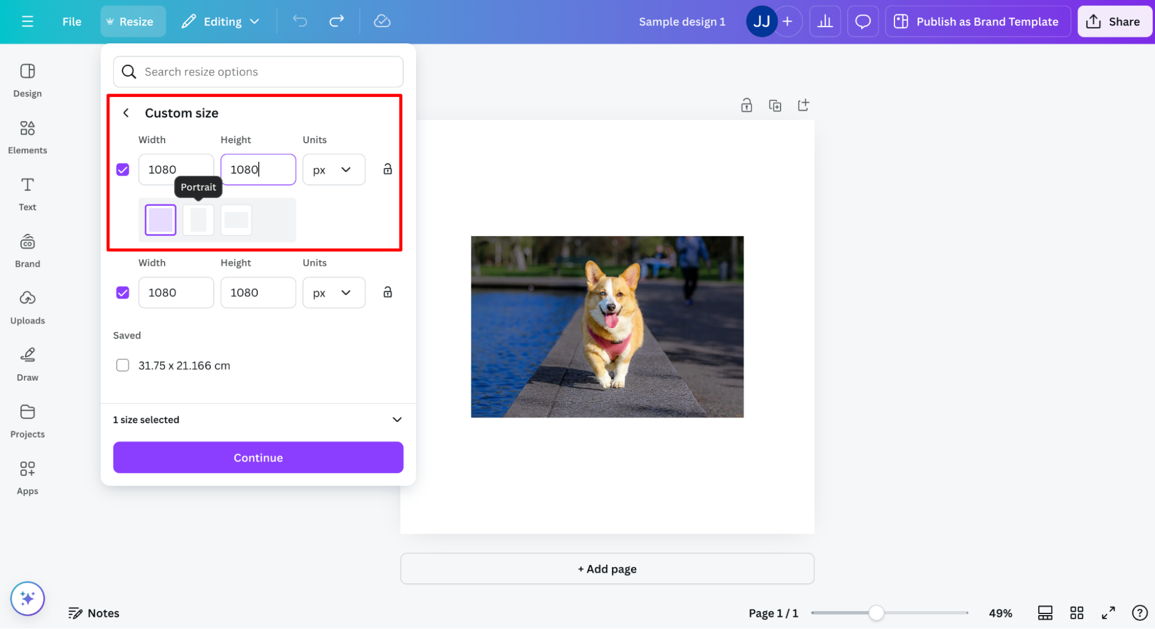Click the + Add page button
Image resolution: width=1155 pixels, height=629 pixels.
coord(607,569)
